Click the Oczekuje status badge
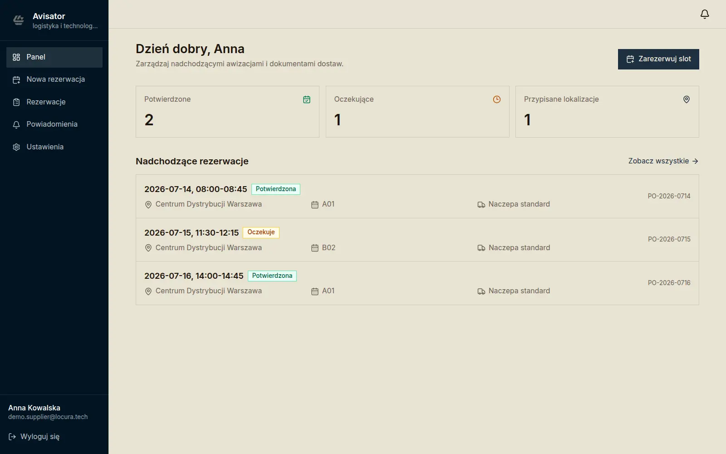The width and height of the screenshot is (726, 454). pyautogui.click(x=261, y=232)
